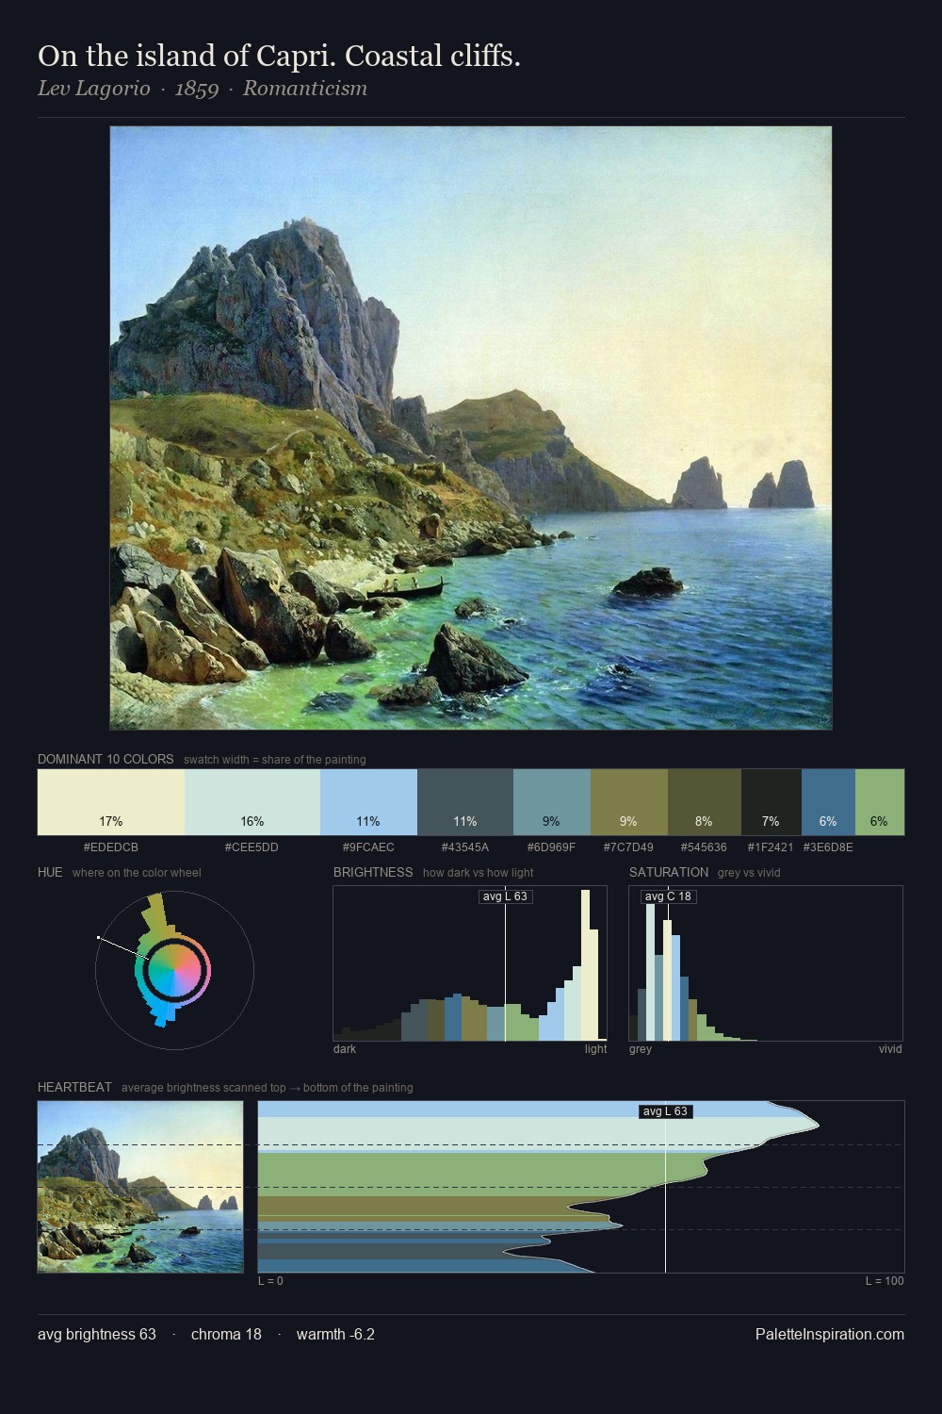
Task: Click the 'avg C 18' saturation label
Action: (x=669, y=896)
